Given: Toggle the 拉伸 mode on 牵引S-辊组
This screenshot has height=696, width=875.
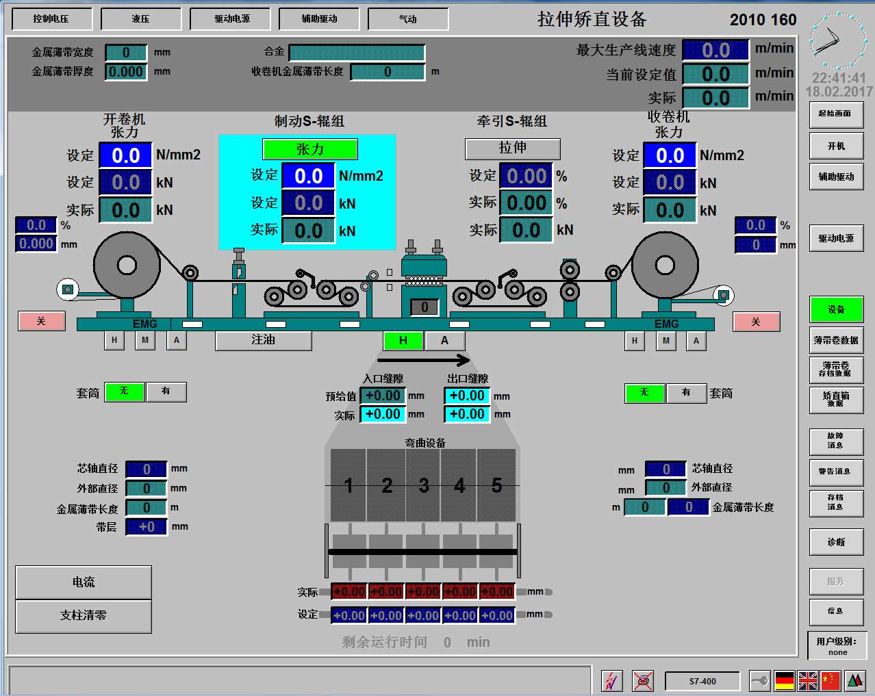Looking at the screenshot, I should point(512,149).
